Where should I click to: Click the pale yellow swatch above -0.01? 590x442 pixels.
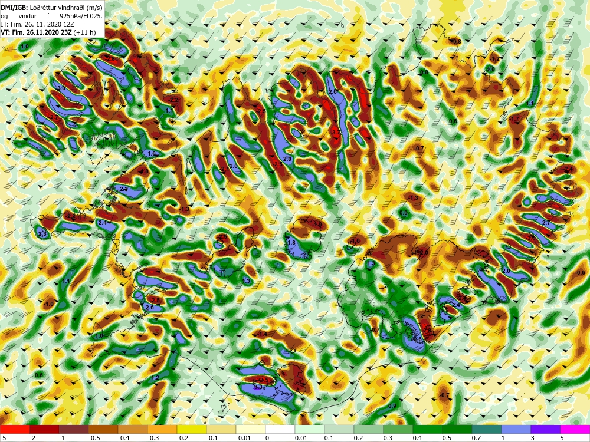(x=251, y=429)
